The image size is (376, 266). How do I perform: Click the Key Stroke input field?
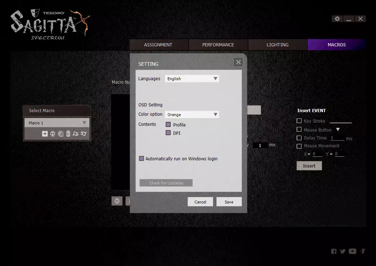coord(341,121)
